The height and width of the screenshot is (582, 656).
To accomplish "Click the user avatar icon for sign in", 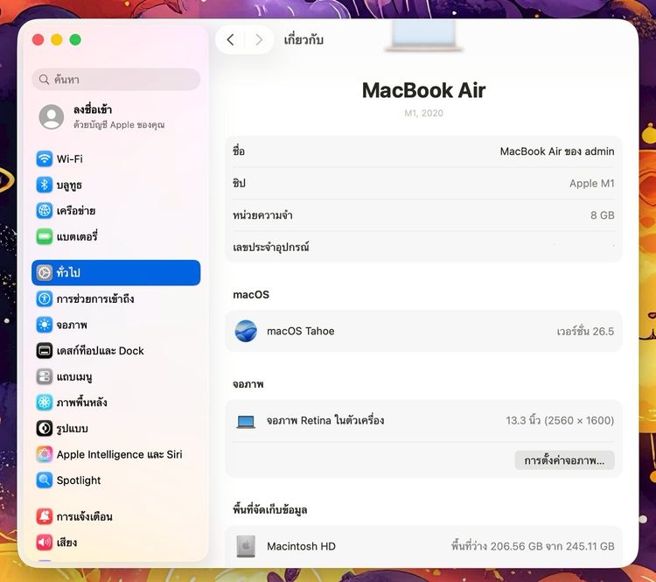I will click(x=52, y=116).
